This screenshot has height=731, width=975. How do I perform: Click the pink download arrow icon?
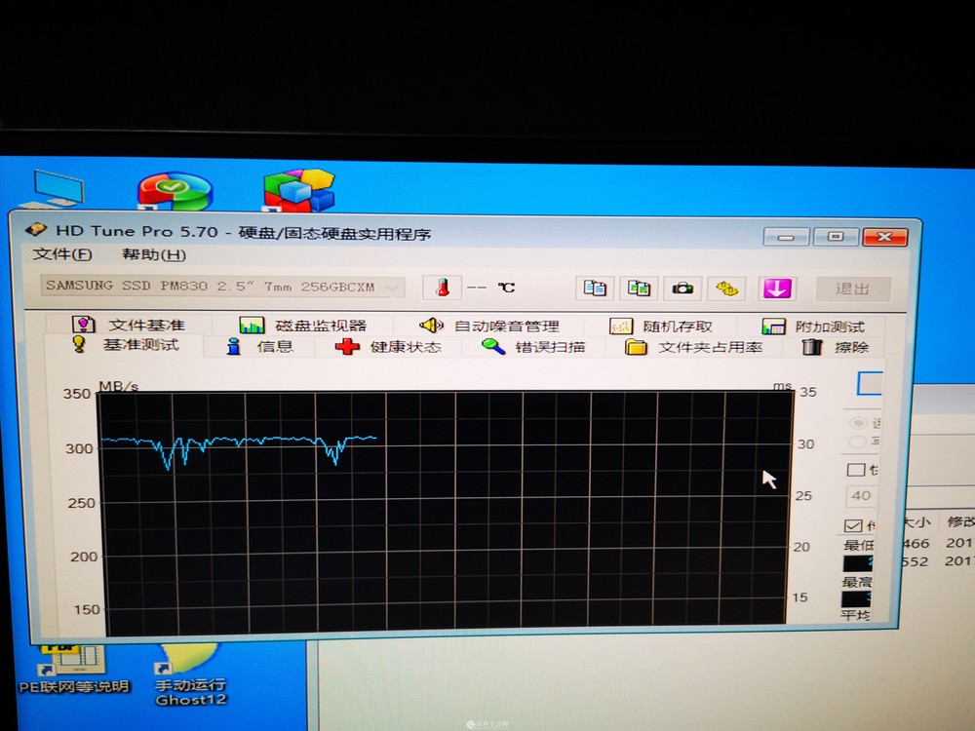pyautogui.click(x=776, y=289)
